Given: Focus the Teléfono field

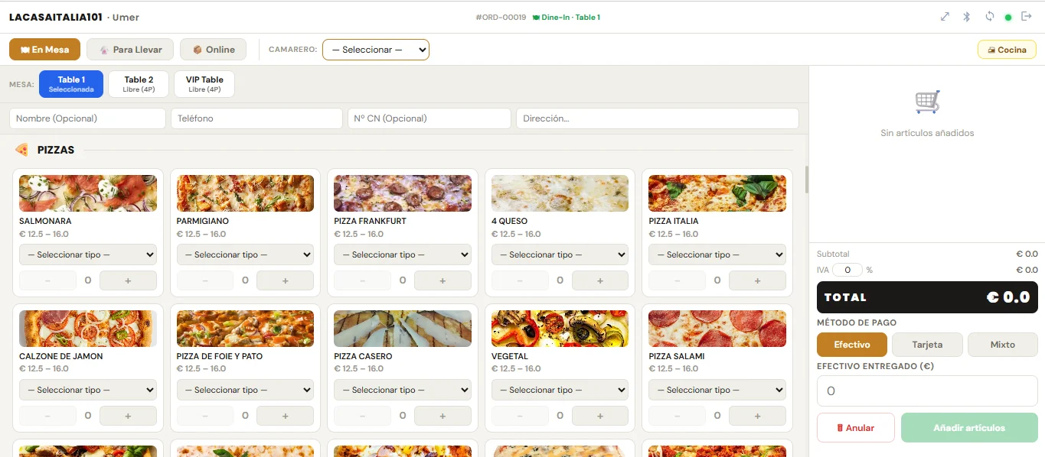Looking at the screenshot, I should tap(256, 118).
